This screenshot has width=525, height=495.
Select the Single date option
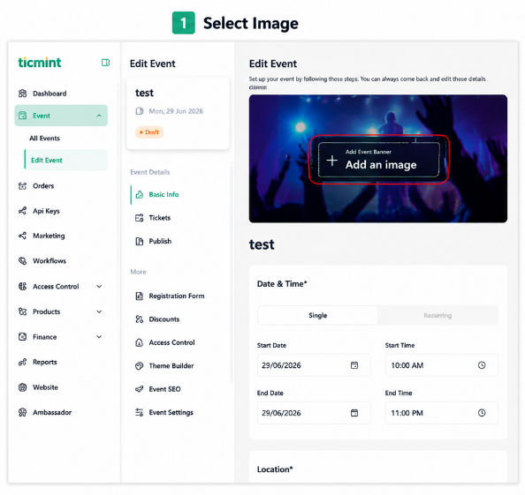[318, 315]
